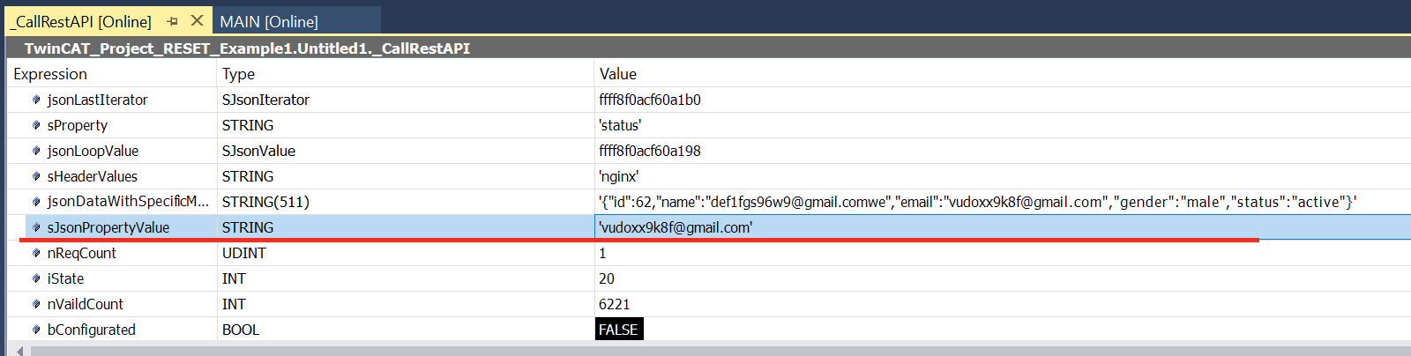Click value 1 of nReqCount
Image resolution: width=1411 pixels, height=356 pixels.
pos(602,253)
